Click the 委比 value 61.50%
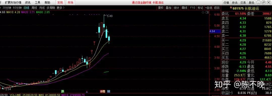The width and height of the screenshot is (272, 96). [x=241, y=14]
